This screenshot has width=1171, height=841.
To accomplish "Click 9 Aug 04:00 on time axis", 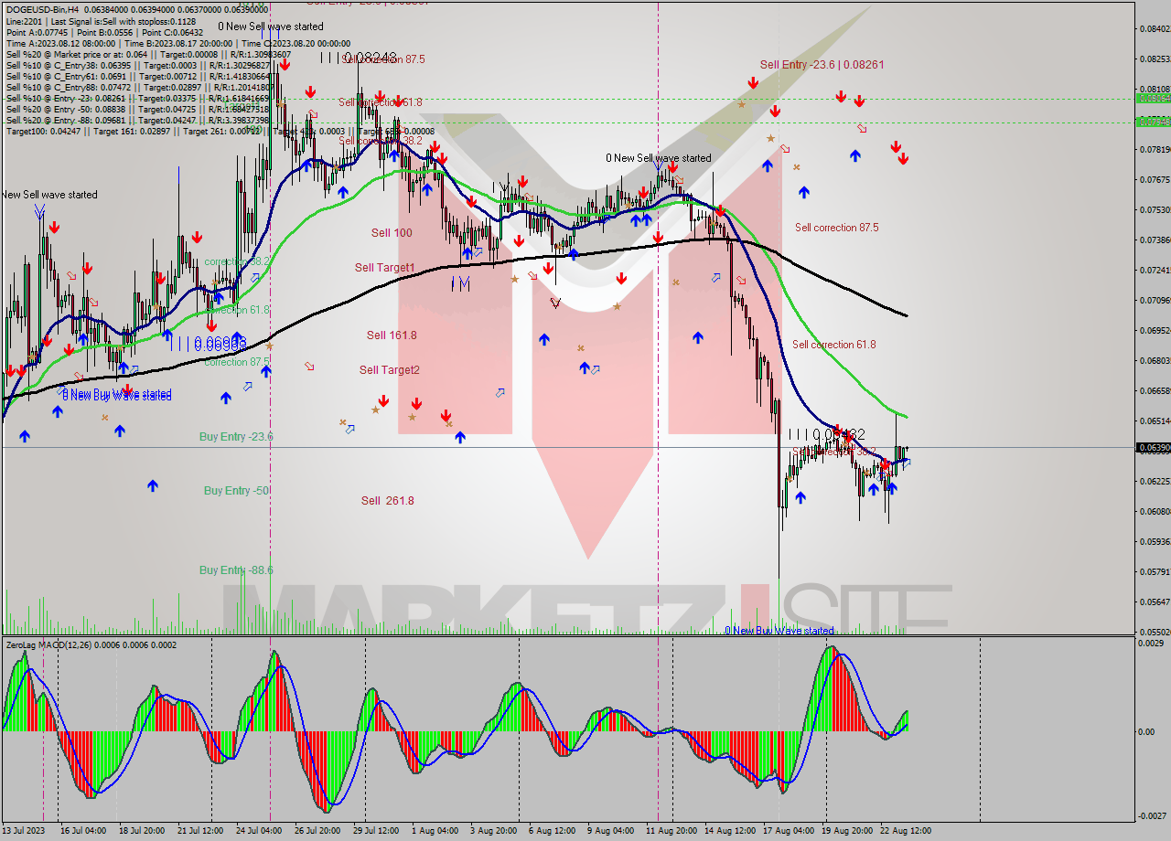I will [610, 831].
